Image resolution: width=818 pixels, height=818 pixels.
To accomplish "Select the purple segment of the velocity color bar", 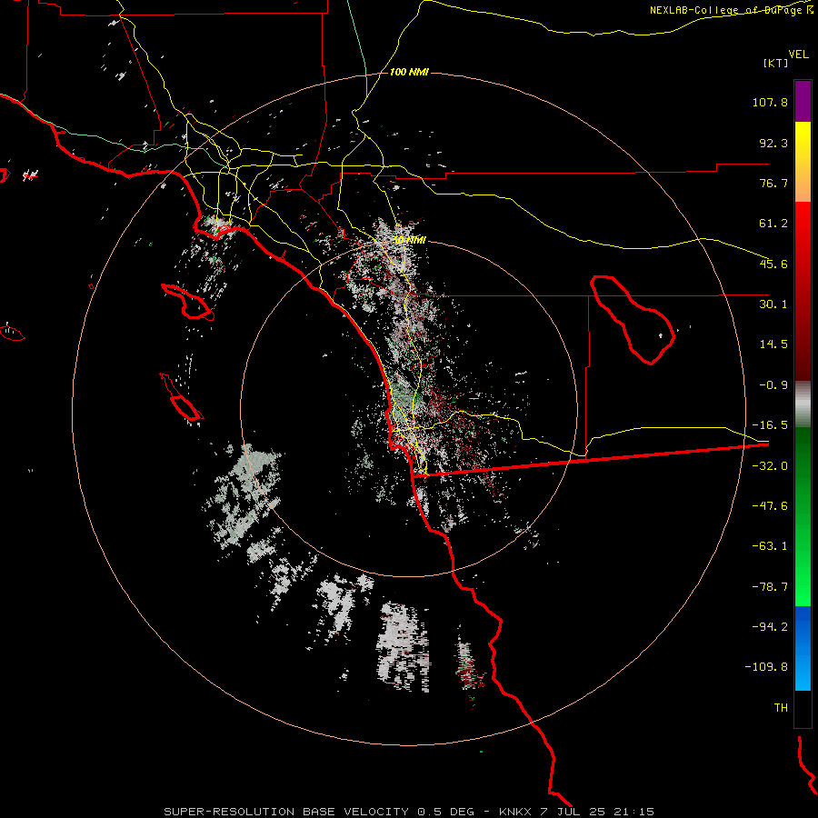I will pos(803,101).
